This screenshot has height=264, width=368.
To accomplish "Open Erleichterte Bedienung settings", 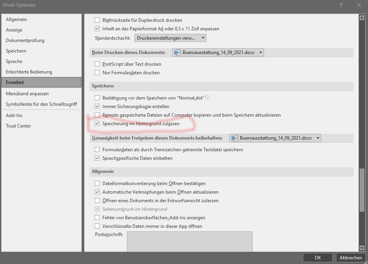I will click(x=41, y=72).
